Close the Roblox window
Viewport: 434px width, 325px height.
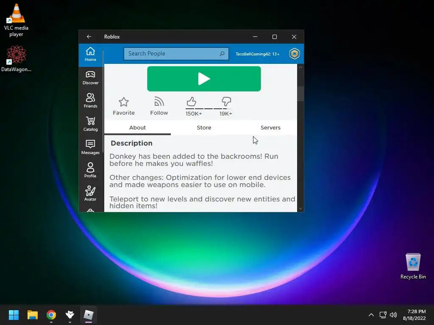pos(294,37)
